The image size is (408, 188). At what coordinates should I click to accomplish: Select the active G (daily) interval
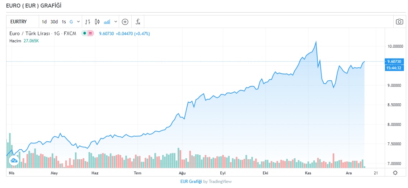pos(71,22)
